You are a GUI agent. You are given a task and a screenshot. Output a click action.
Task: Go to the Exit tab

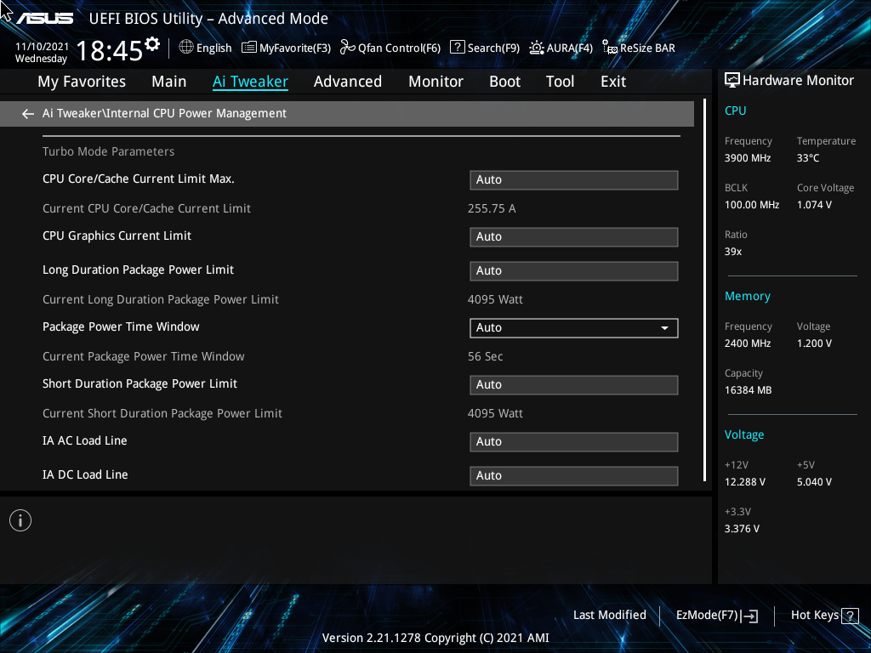[613, 82]
